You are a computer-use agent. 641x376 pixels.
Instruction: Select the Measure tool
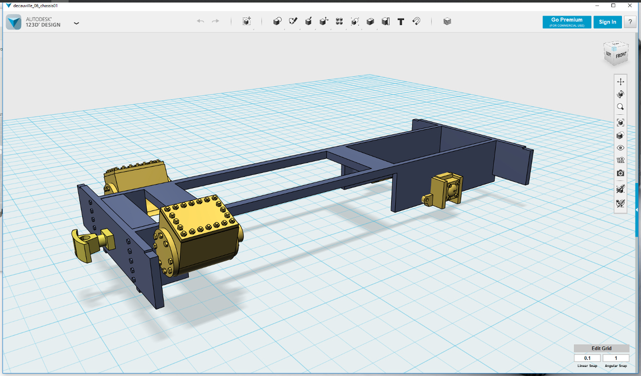(x=385, y=22)
